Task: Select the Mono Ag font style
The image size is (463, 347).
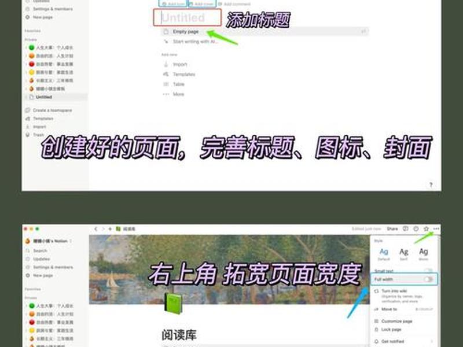Action: click(x=424, y=254)
